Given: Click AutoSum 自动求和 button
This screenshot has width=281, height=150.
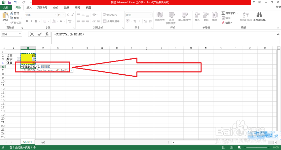Looking at the screenshot, I should (x=228, y=13).
